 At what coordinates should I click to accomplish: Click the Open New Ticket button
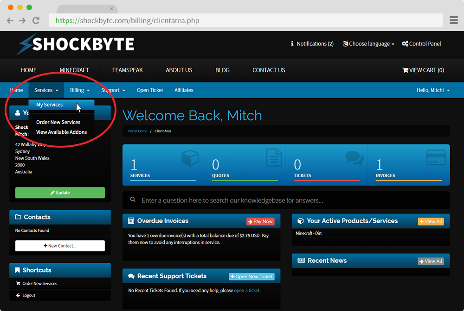(x=251, y=276)
